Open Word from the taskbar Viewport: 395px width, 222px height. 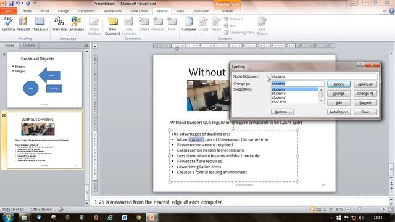coord(124,217)
